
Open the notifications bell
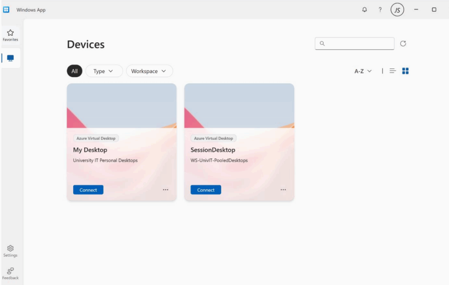[x=364, y=9]
